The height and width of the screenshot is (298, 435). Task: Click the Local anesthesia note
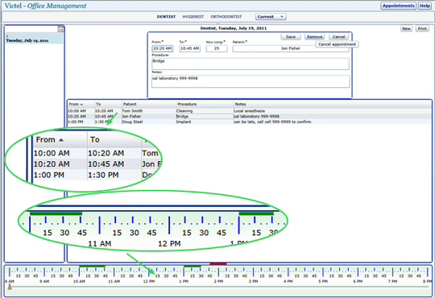249,111
